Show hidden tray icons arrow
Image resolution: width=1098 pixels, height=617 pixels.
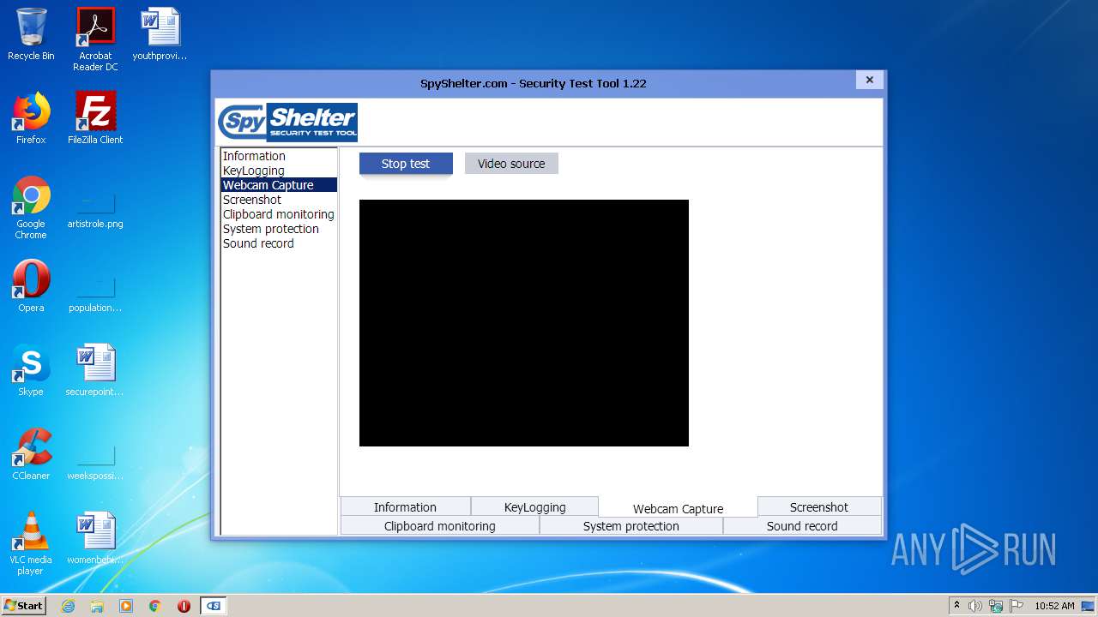[957, 605]
